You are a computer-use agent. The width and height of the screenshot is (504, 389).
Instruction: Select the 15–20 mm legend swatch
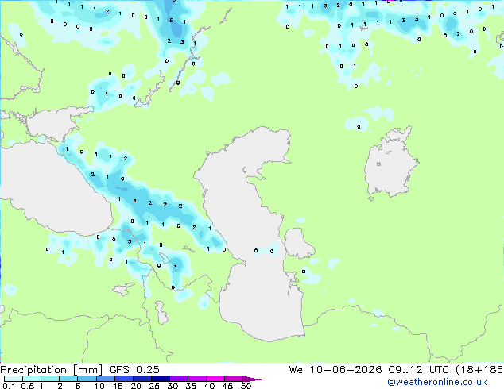pos(123,379)
